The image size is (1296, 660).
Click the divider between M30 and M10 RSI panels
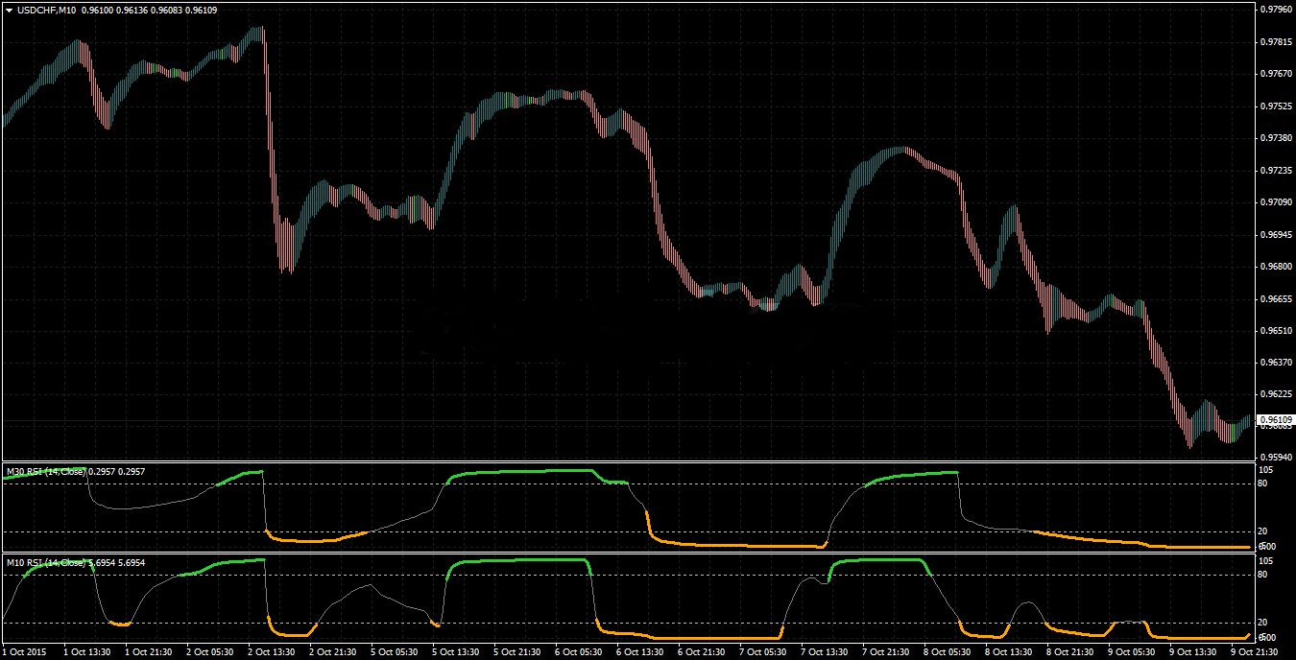[624, 553]
